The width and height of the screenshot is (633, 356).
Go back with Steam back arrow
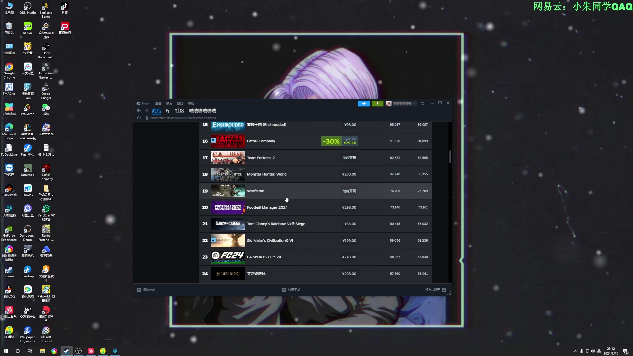[139, 111]
